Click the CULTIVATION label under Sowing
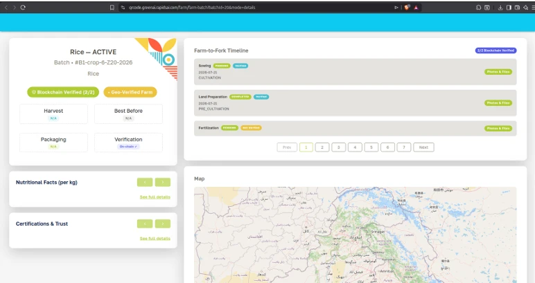535x283 pixels. 210,77
